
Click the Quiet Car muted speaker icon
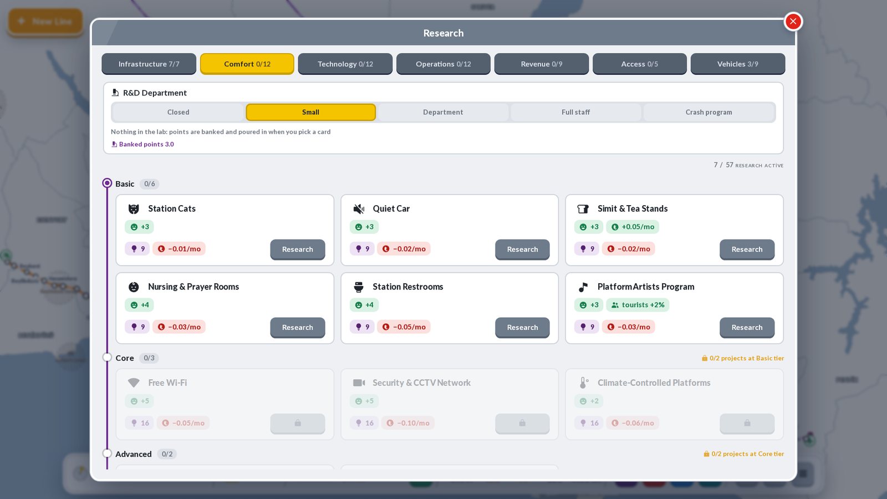(359, 209)
